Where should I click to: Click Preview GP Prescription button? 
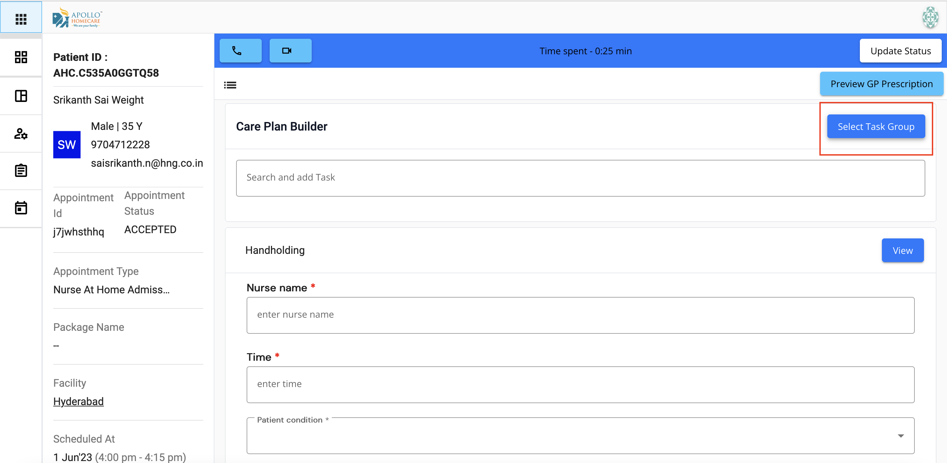[x=881, y=84]
